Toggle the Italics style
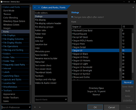The width and height of the screenshot is (136, 110). click(x=128, y=96)
